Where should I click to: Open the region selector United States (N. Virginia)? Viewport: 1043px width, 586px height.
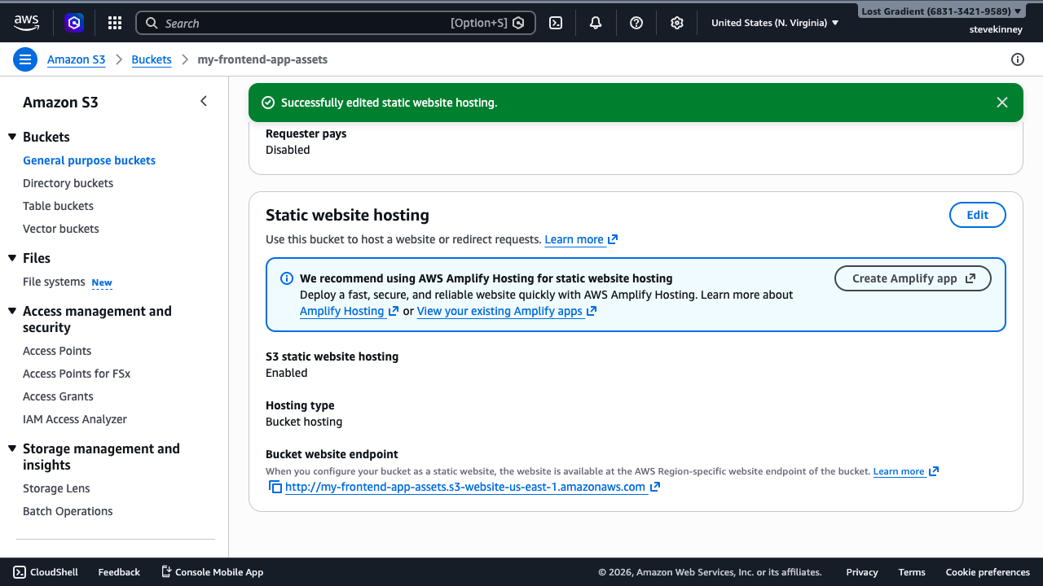coord(775,23)
